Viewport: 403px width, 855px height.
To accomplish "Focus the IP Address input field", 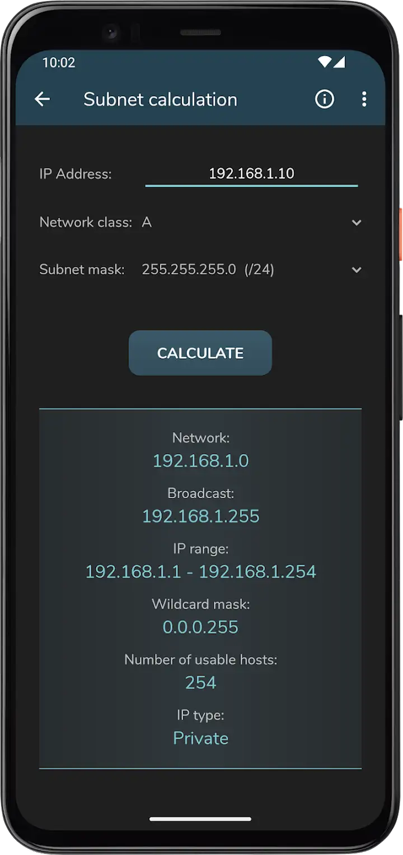I will point(251,174).
